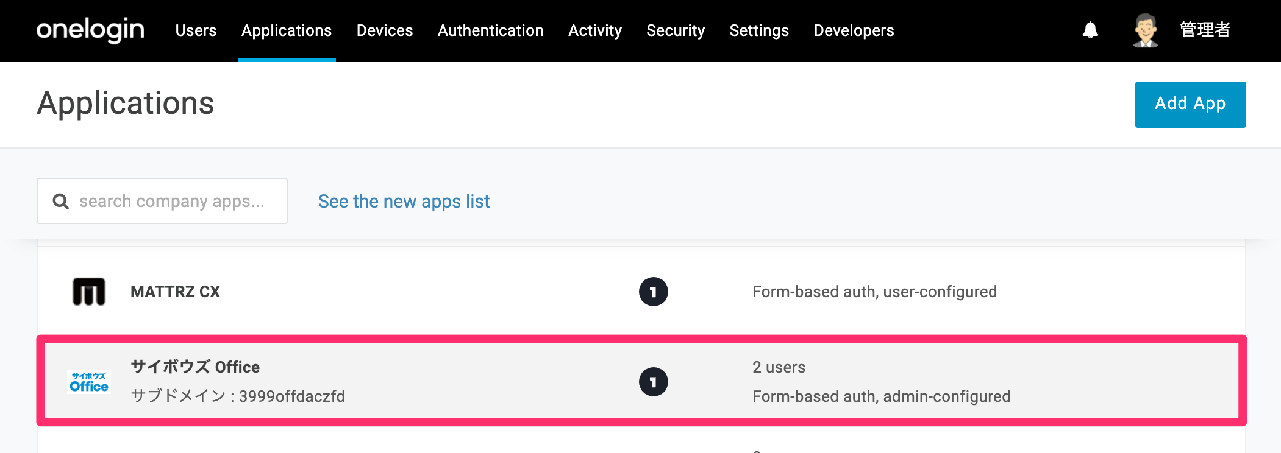1281x453 pixels.
Task: Open the Settings menu
Action: tap(759, 30)
